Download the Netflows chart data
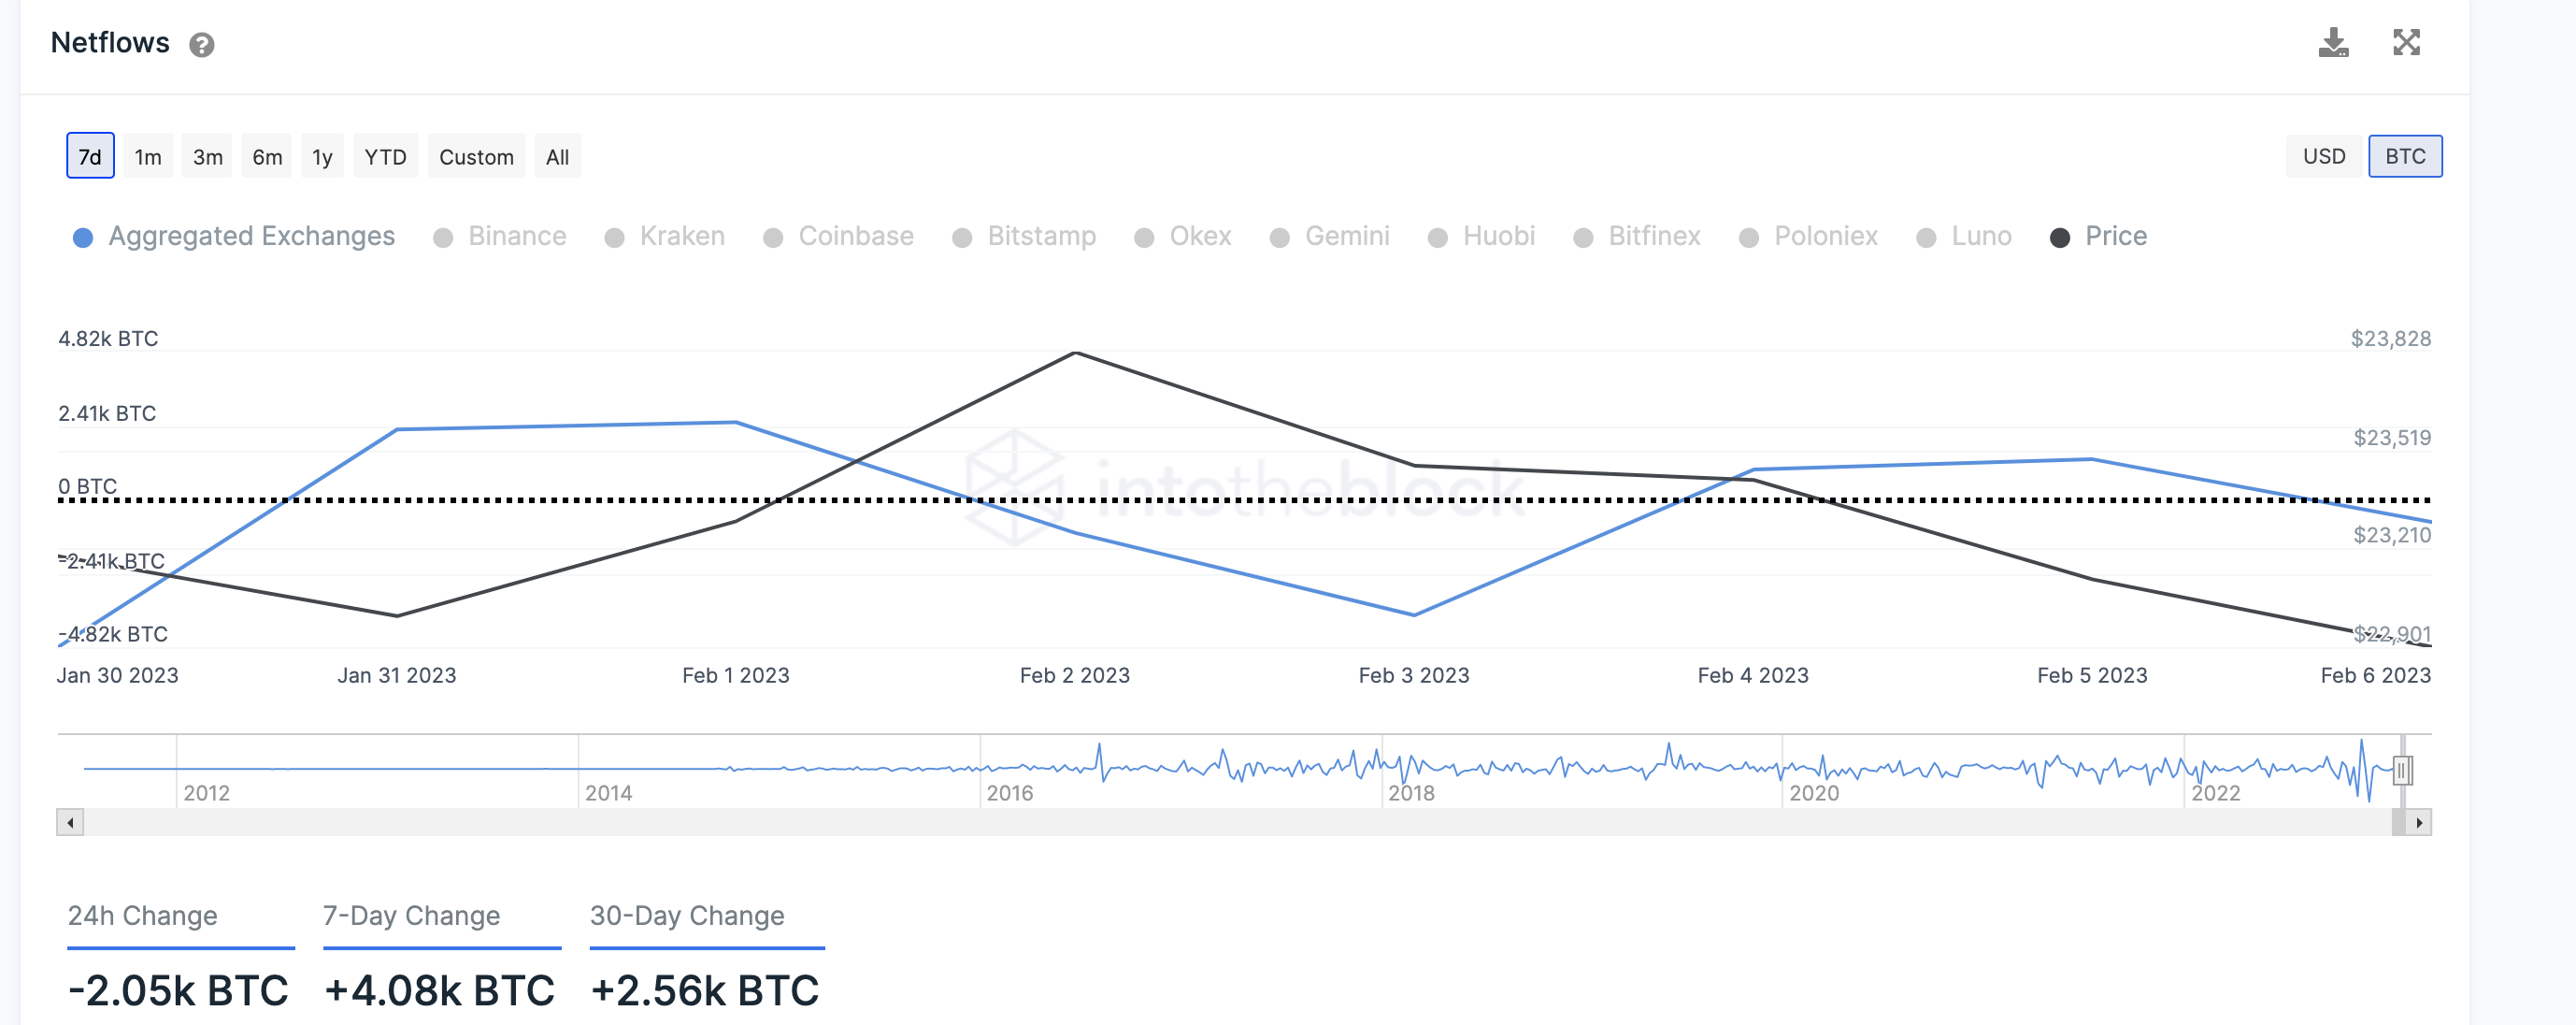 pyautogui.click(x=2333, y=43)
